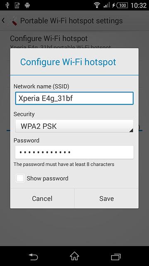This screenshot has width=149, height=266.
Task: Tap the battery indicator showing 100
Action: coord(122,5)
